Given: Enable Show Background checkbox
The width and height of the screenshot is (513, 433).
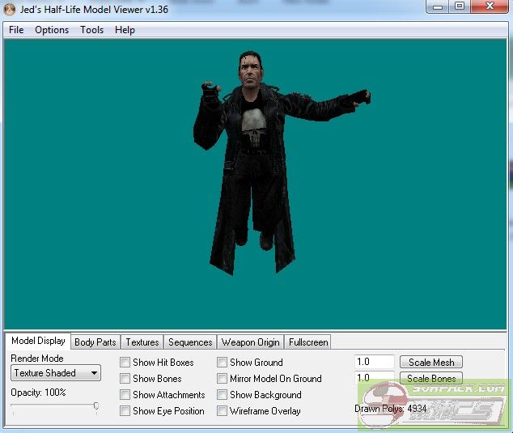Looking at the screenshot, I should point(222,395).
